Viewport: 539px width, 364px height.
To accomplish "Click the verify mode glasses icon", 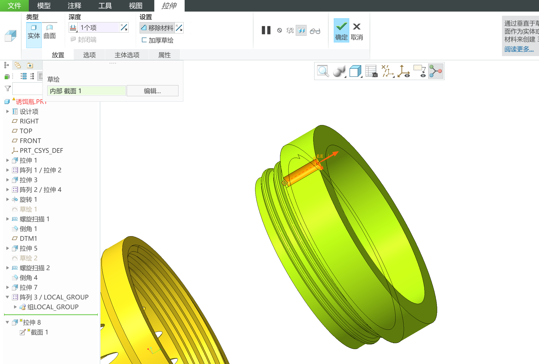I will pyautogui.click(x=315, y=31).
